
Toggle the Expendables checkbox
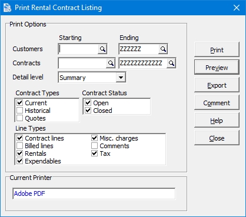pyautogui.click(x=20, y=161)
